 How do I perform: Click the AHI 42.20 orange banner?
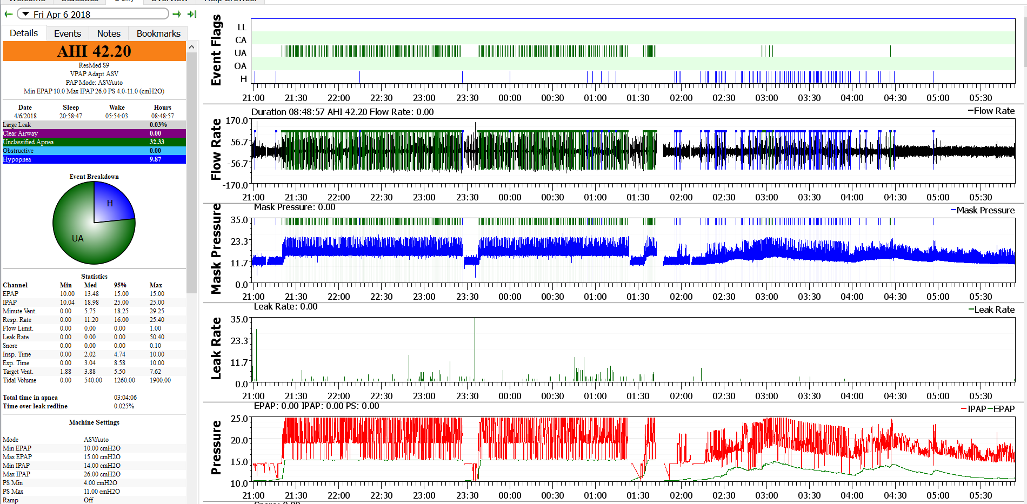pos(94,51)
